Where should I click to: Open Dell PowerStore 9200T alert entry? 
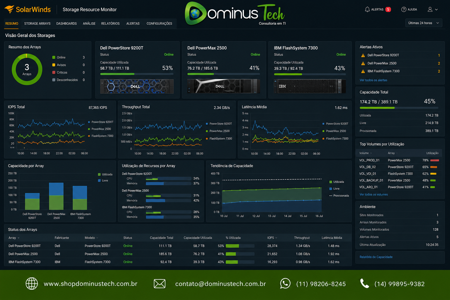click(400, 55)
